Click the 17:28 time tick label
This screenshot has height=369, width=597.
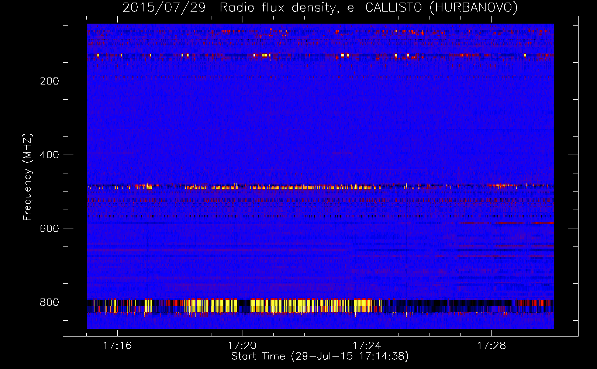tap(491, 346)
